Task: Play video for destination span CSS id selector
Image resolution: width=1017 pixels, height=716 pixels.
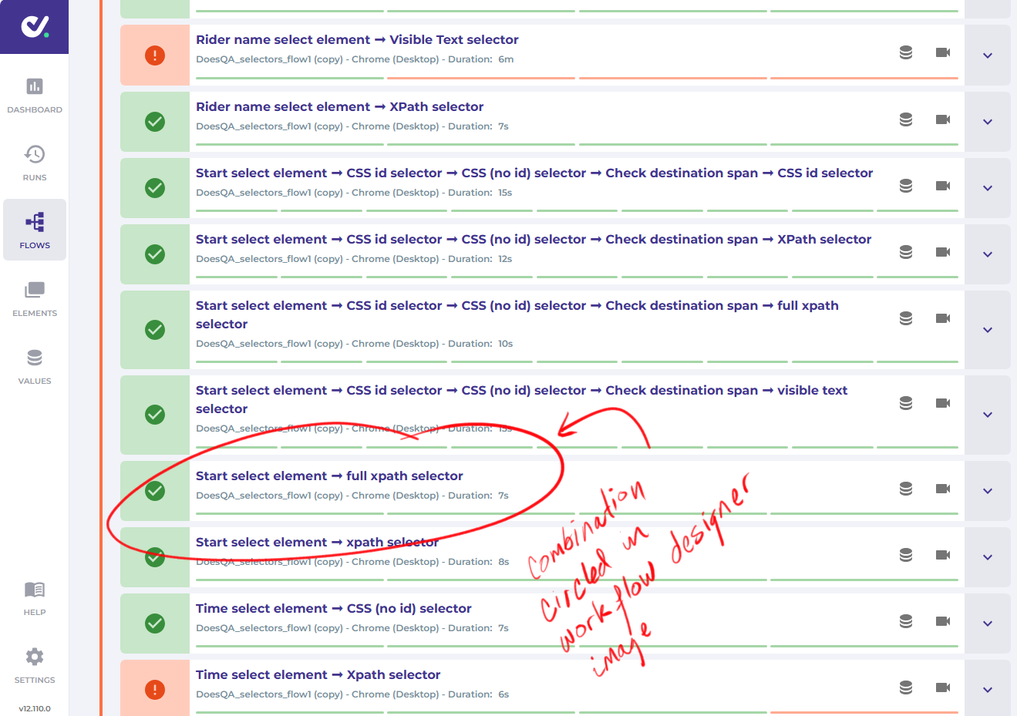Action: 943,186
